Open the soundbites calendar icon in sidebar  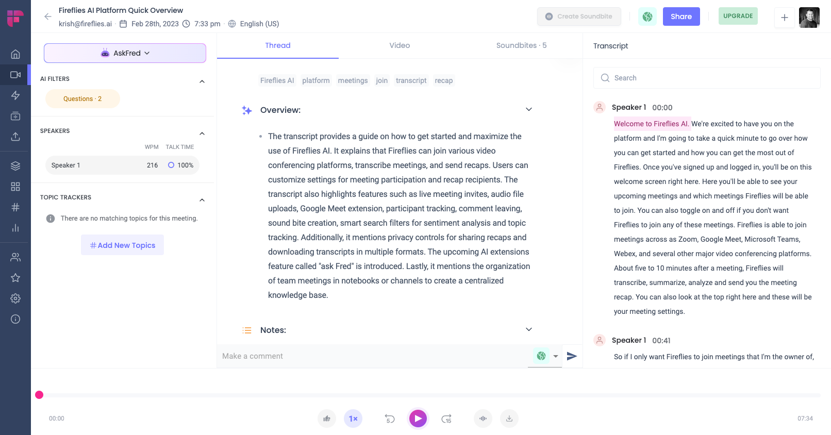tap(15, 116)
